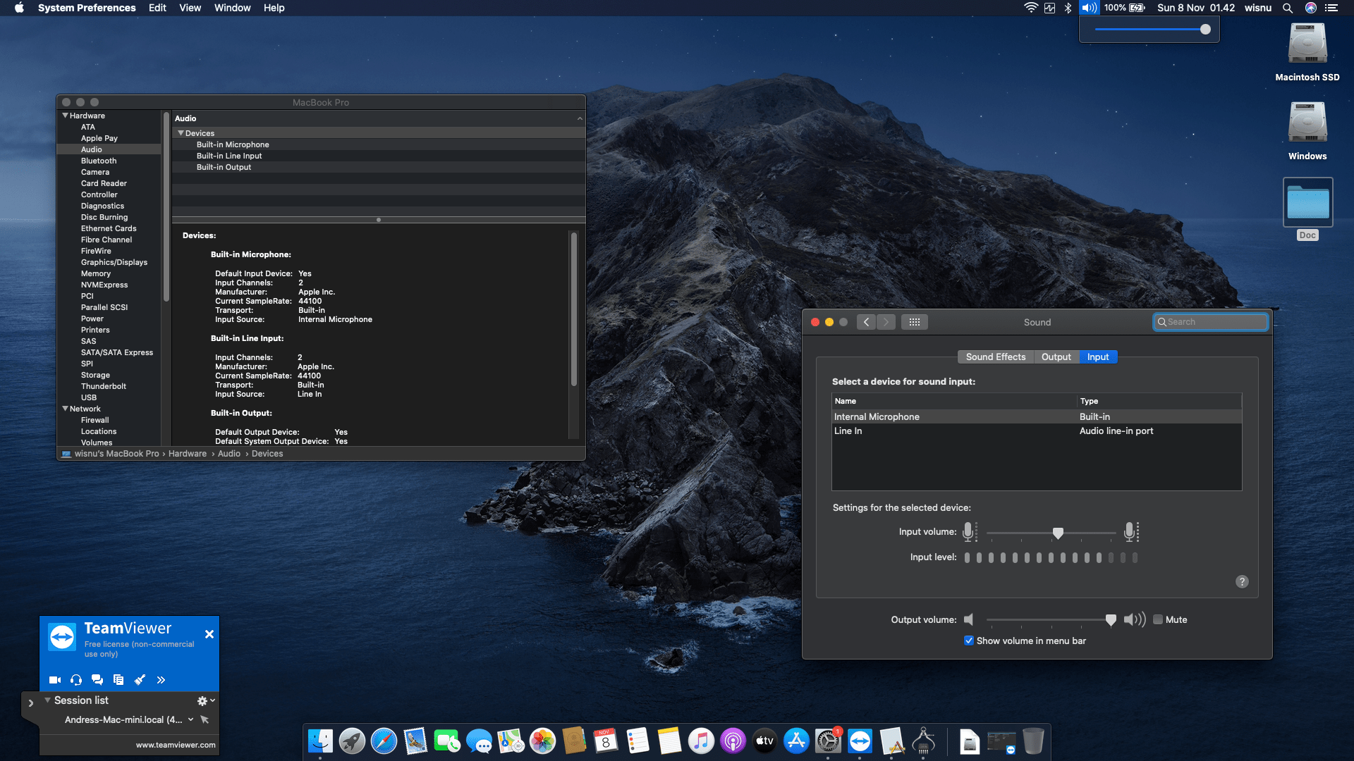Switch to the Sound Effects tab
Image resolution: width=1354 pixels, height=761 pixels.
pos(996,357)
